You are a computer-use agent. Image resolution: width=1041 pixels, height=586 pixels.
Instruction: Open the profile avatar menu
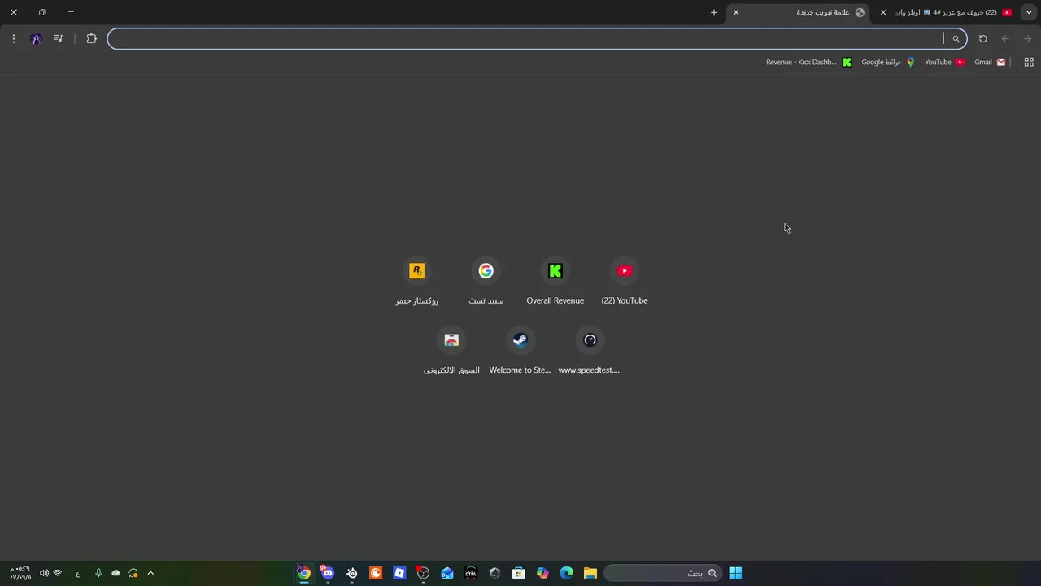[x=36, y=38]
